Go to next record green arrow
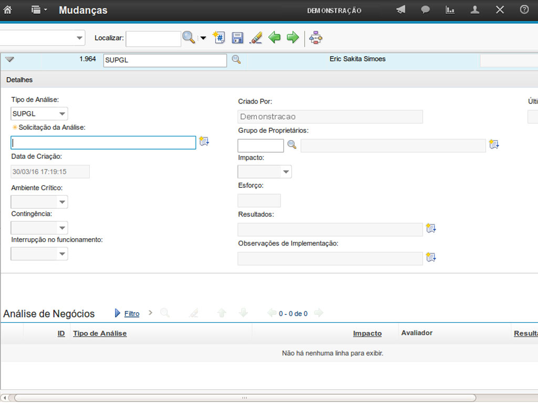This screenshot has width=538, height=403. (293, 38)
